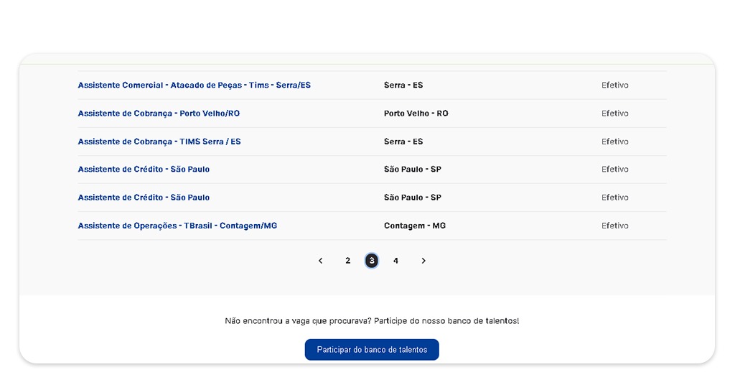Image resolution: width=735 pixels, height=385 pixels.
Task: Click the Contagem - MG location
Action: 415,226
